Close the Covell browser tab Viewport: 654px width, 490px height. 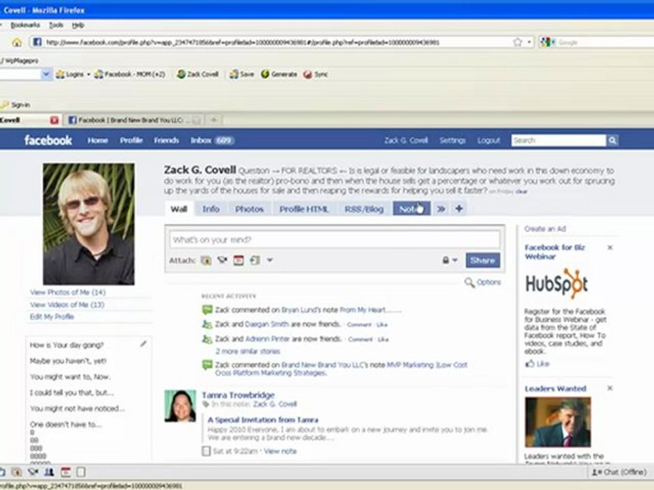pyautogui.click(x=54, y=120)
